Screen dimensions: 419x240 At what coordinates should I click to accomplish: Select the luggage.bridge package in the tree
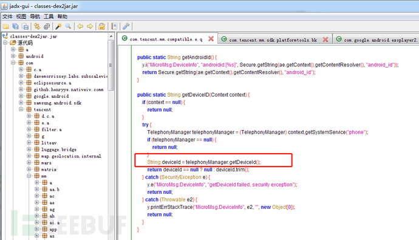59,149
